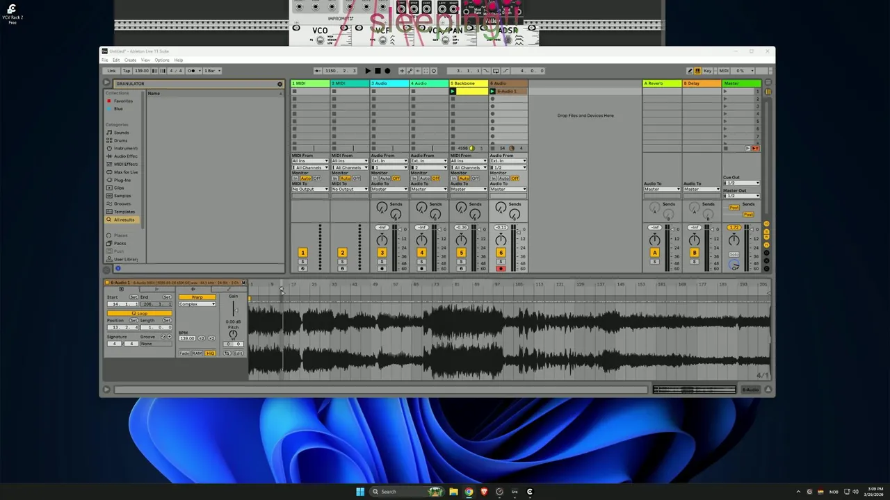Toggle the arrangement loop switch

[x=496, y=71]
